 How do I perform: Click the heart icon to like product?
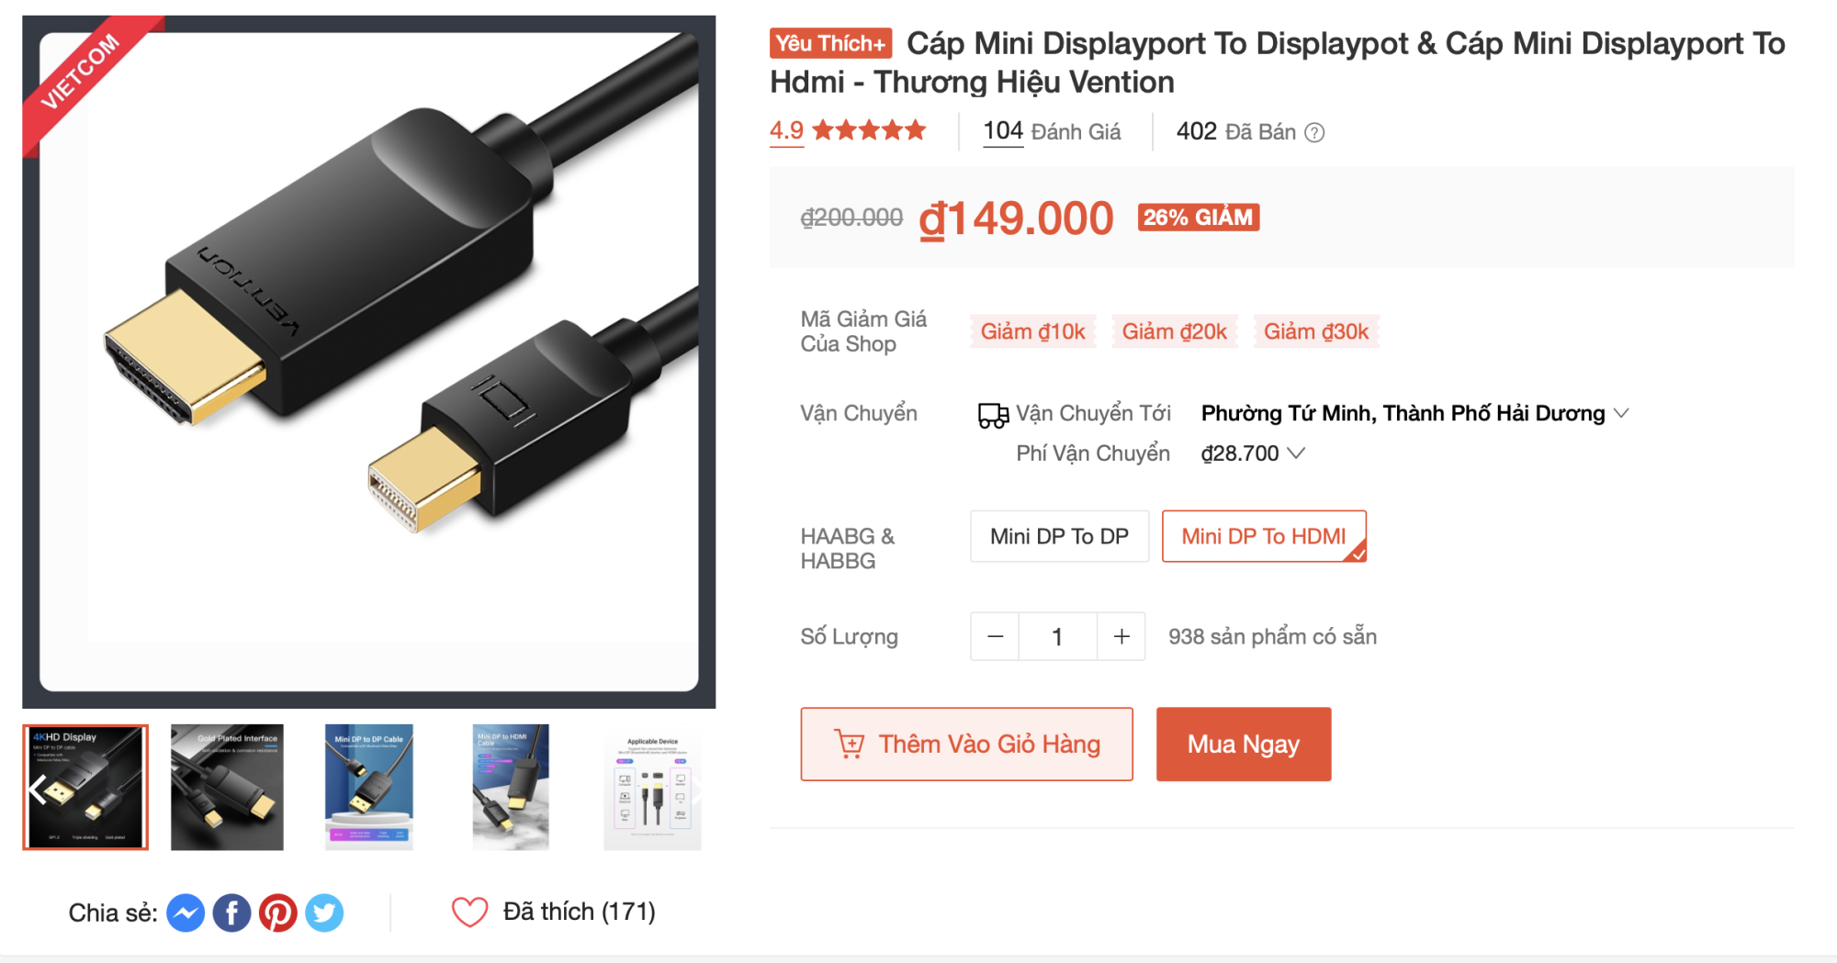click(469, 912)
